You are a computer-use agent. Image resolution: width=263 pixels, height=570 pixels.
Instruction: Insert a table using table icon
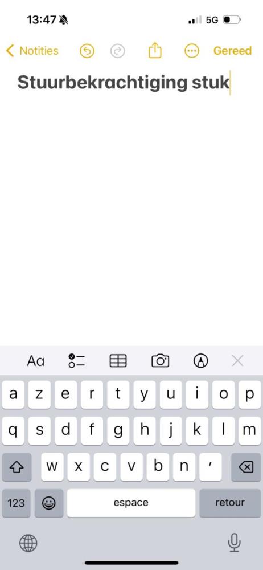point(118,361)
